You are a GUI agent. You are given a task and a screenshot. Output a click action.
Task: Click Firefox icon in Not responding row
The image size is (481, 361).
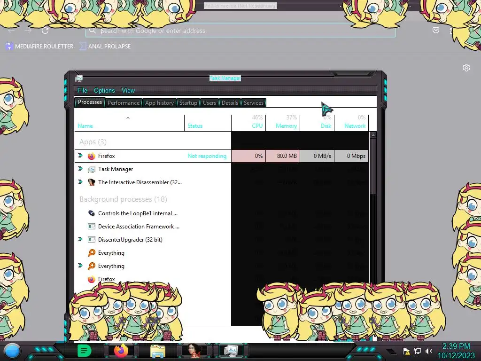coord(92,156)
